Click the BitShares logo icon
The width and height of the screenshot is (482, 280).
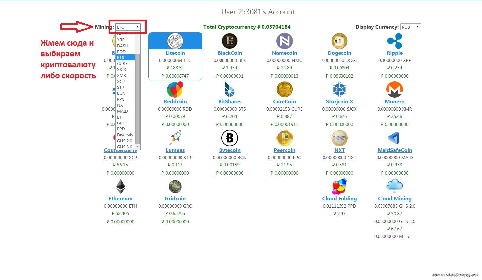[x=230, y=89]
